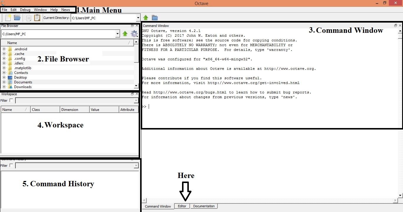The image size is (403, 212).
Task: Sort Workspace by Value column
Action: point(104,109)
